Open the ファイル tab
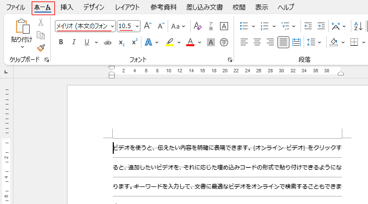 (16, 7)
